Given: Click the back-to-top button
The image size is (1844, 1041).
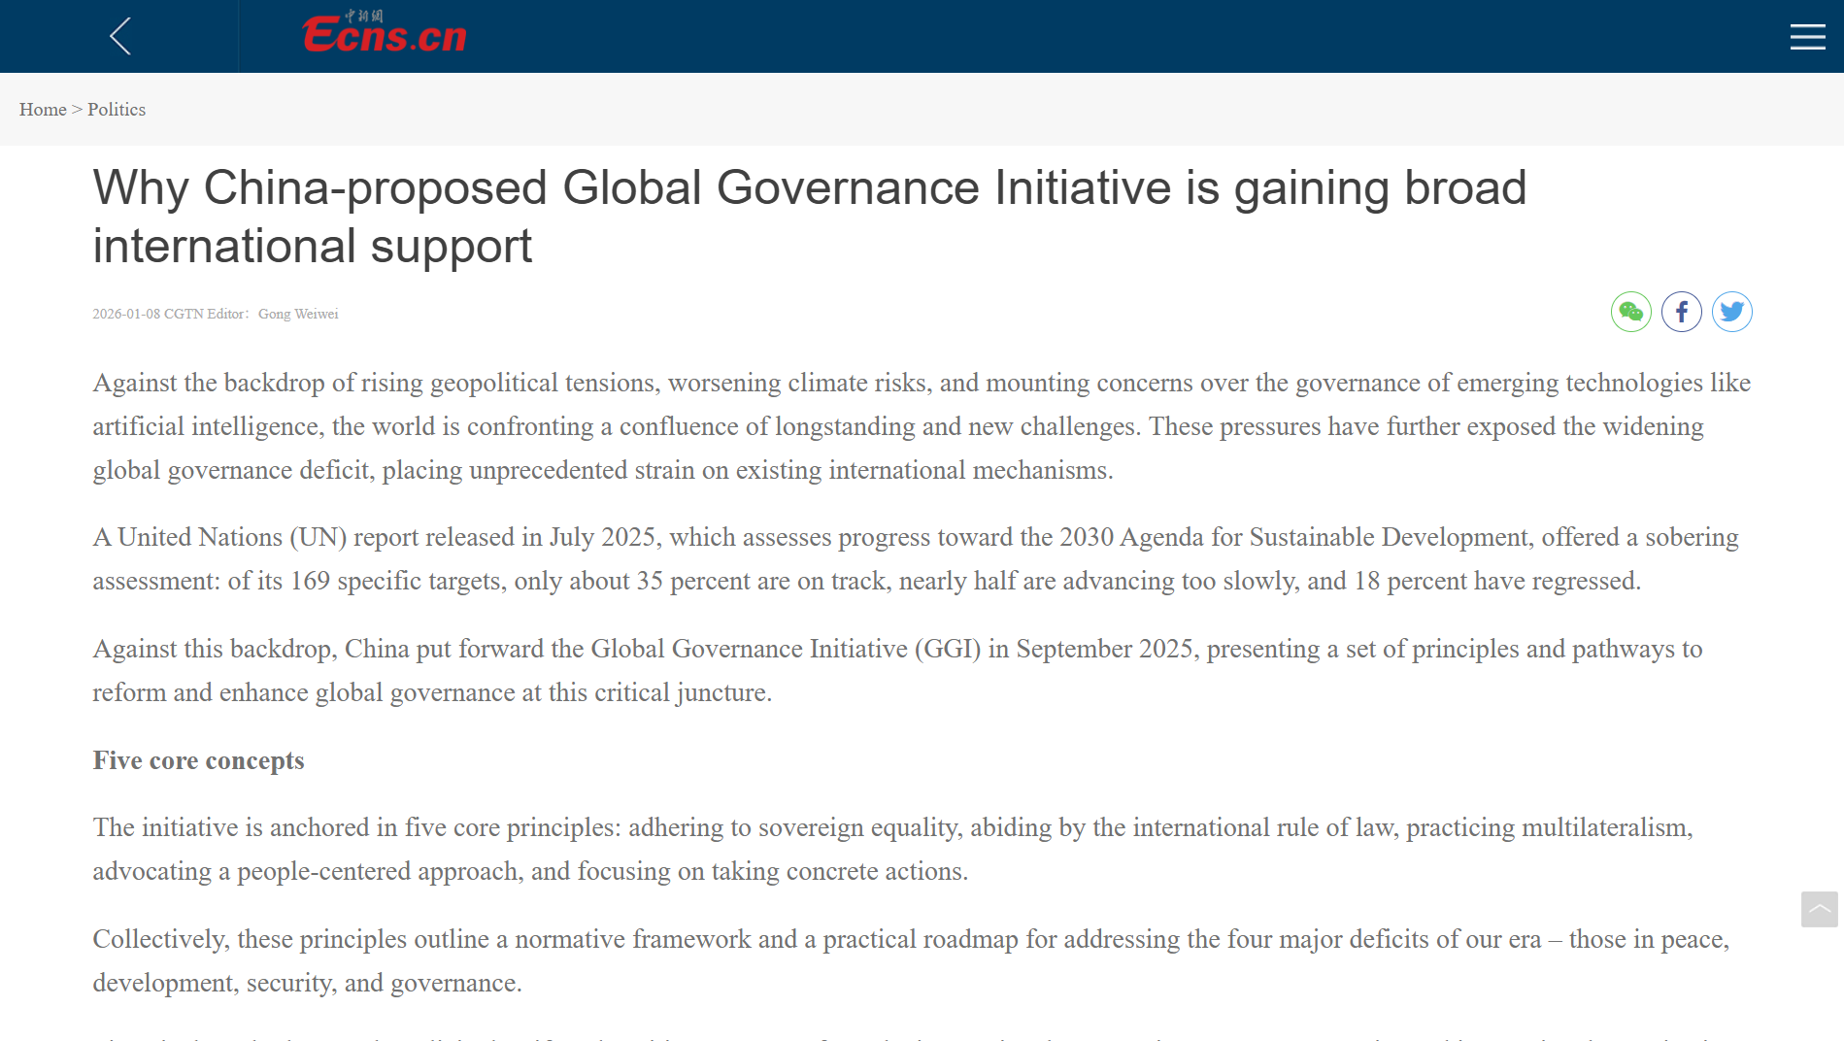Looking at the screenshot, I should point(1819,910).
